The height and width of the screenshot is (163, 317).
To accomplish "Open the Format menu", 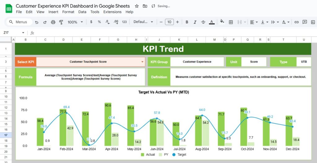I will pyautogui.click(x=68, y=12).
